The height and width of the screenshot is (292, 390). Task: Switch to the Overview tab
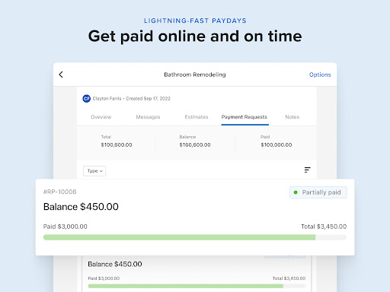coord(101,117)
